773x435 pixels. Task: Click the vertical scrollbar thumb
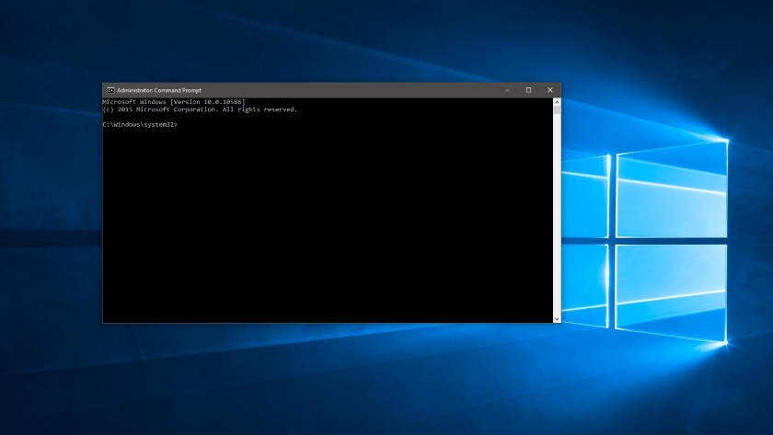pyautogui.click(x=556, y=110)
